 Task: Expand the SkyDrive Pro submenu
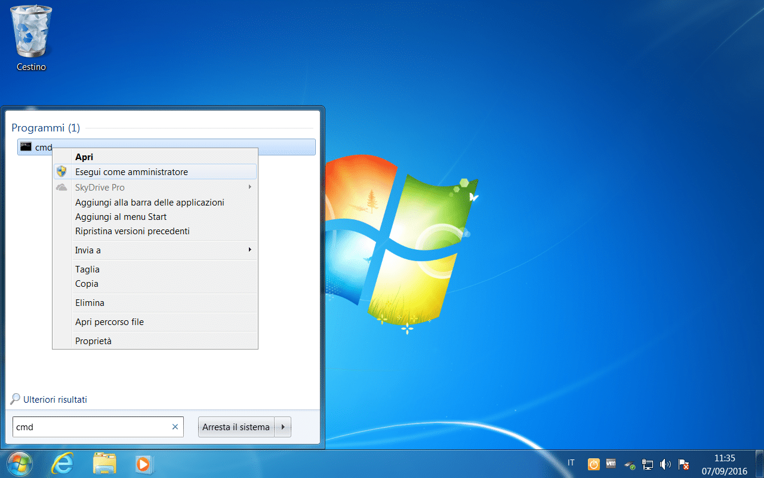pyautogui.click(x=155, y=187)
